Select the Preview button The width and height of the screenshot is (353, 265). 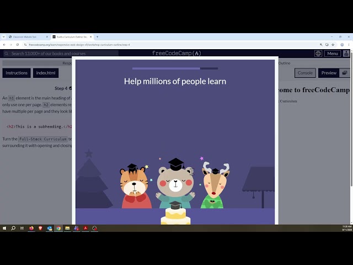(329, 73)
